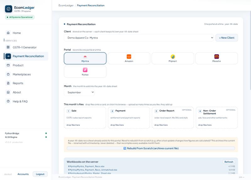Click the 4.9 MB file size value
251x180 pixels.
point(232,166)
